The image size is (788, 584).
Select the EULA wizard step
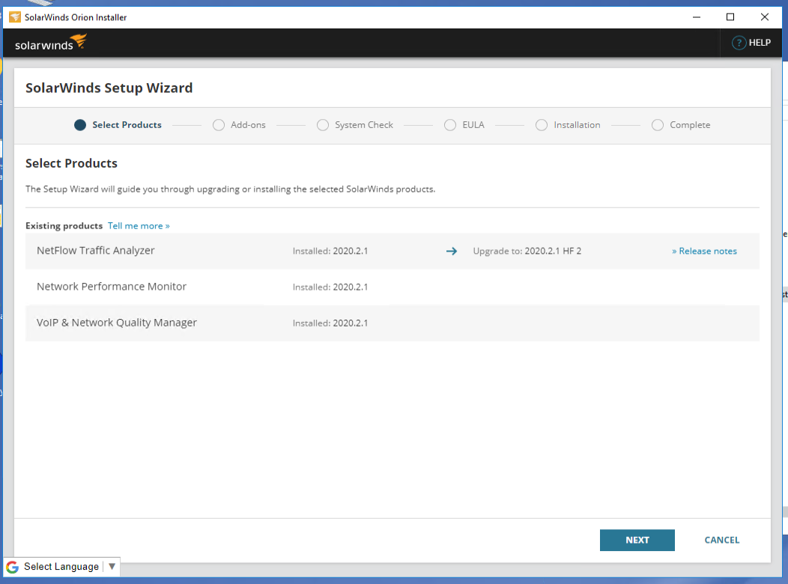click(464, 125)
